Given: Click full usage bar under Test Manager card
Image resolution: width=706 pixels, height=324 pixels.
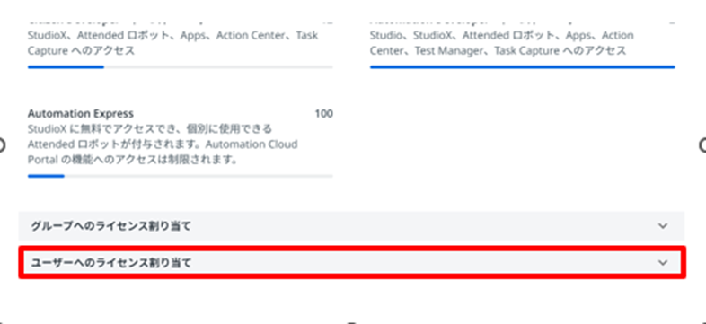Looking at the screenshot, I should (x=522, y=67).
